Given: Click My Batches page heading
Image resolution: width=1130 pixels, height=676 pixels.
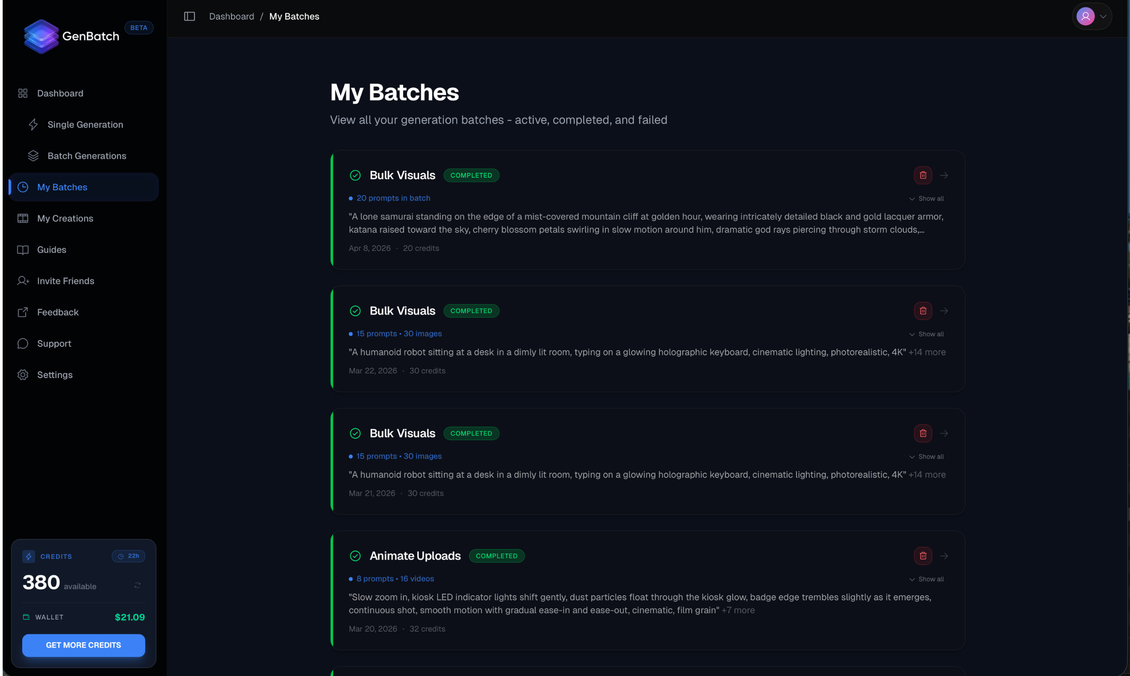Looking at the screenshot, I should (394, 93).
